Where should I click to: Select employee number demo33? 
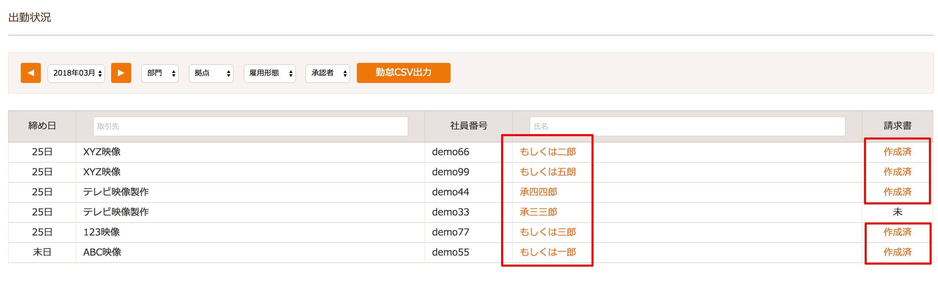451,212
